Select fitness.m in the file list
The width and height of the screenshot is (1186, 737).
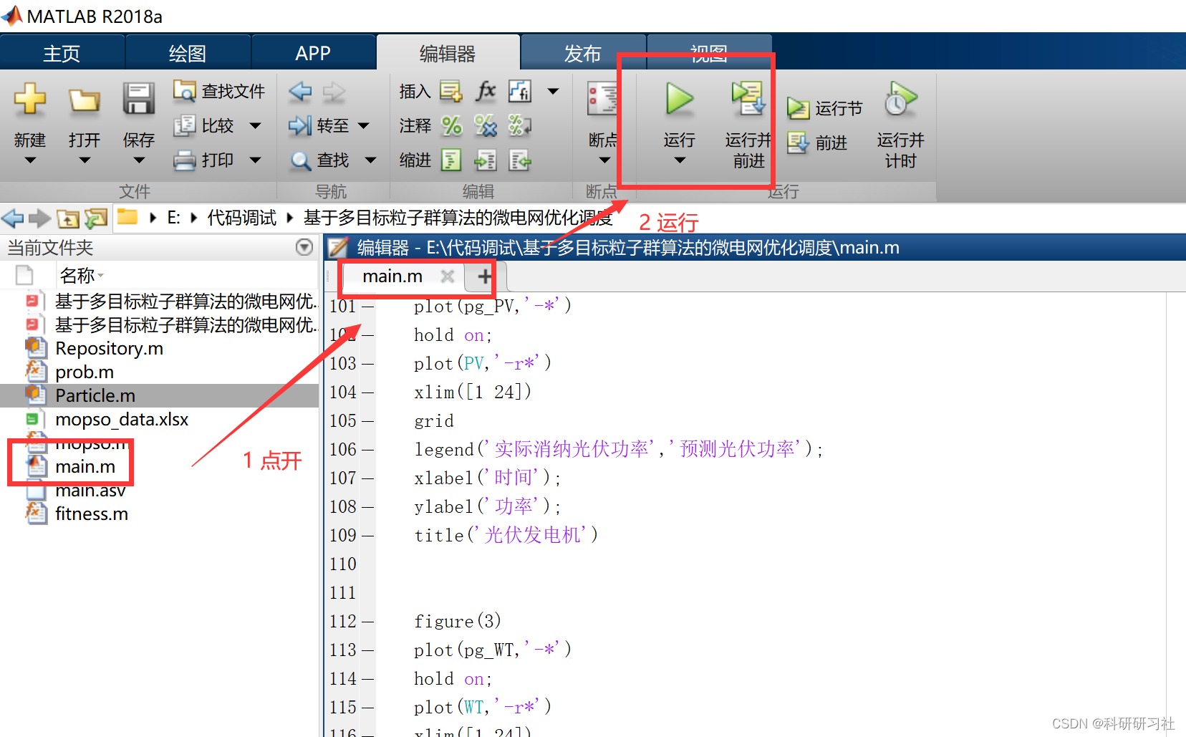[x=92, y=514]
